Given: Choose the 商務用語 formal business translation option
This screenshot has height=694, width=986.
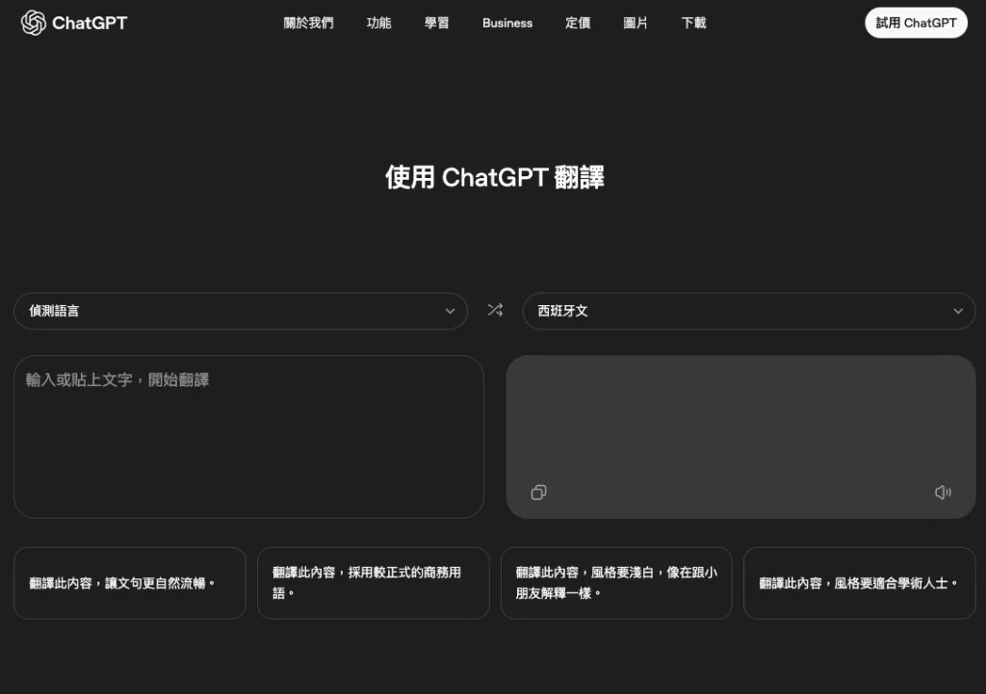Looking at the screenshot, I should tap(373, 582).
